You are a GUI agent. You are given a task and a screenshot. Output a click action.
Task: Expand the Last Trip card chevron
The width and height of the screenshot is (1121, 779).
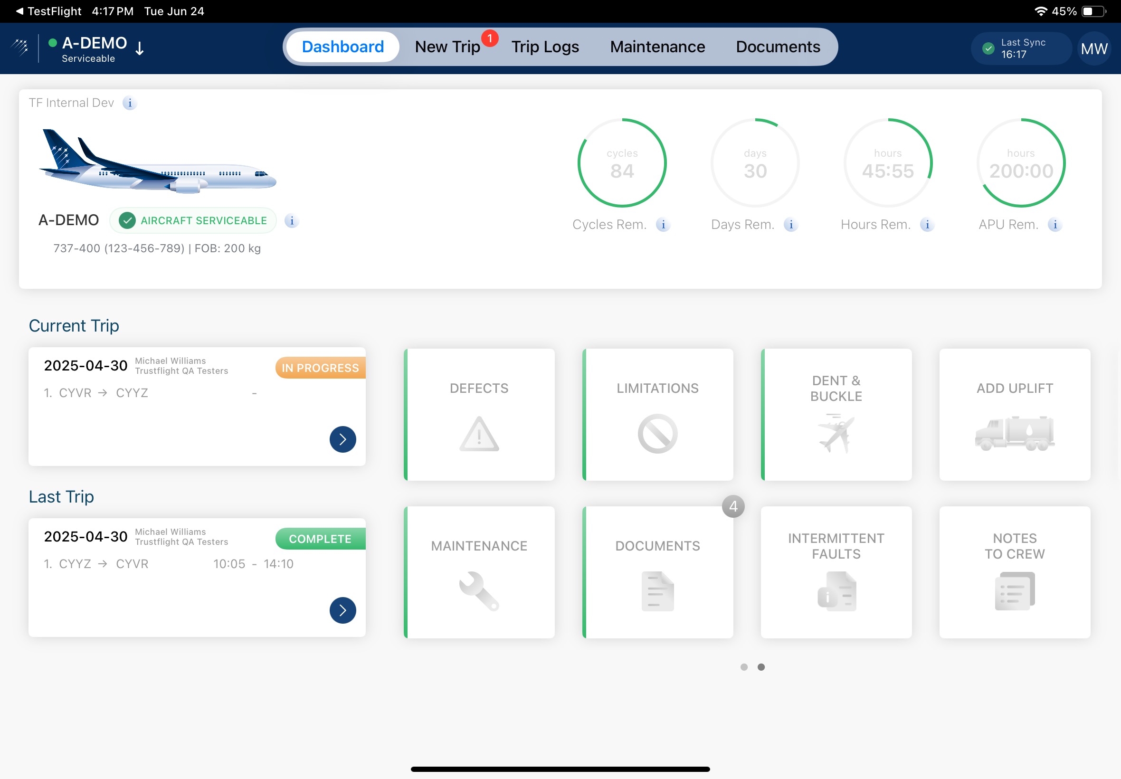(342, 610)
